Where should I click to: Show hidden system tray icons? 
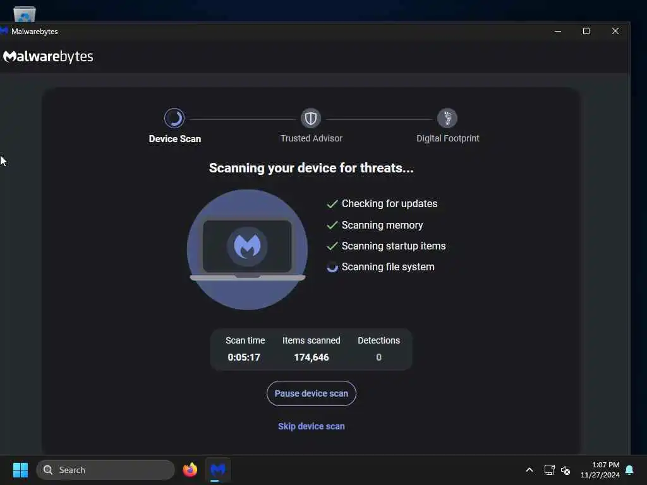(x=529, y=470)
